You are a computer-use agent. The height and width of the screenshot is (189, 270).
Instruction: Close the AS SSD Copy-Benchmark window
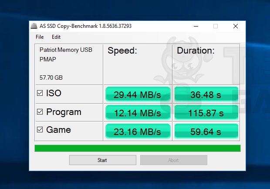[x=236, y=26]
